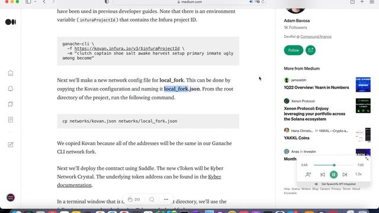Show Safari tab overview
Screen dimensions: 379x213
pyautogui.click(x=372, y=2)
